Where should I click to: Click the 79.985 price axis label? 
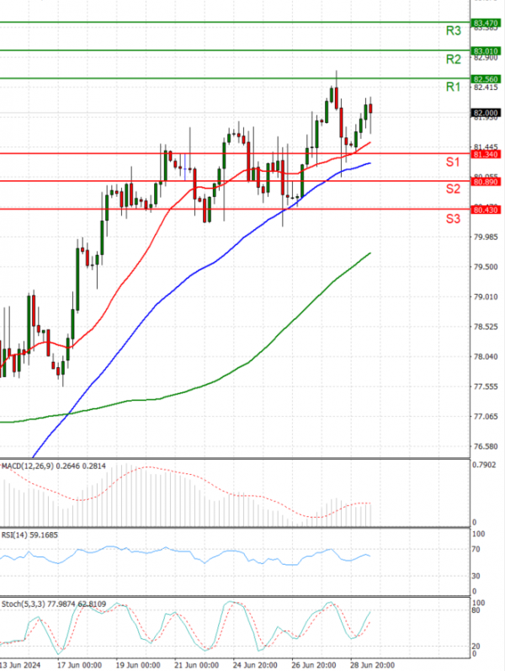click(486, 237)
